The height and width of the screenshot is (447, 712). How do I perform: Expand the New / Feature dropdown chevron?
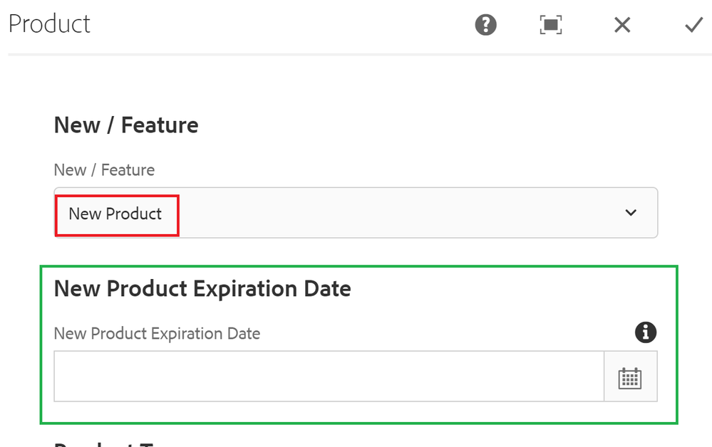(631, 213)
